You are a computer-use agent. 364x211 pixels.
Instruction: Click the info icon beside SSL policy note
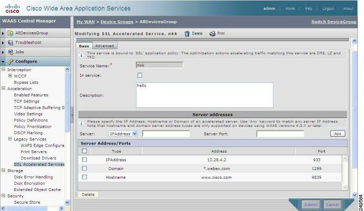click(x=81, y=55)
